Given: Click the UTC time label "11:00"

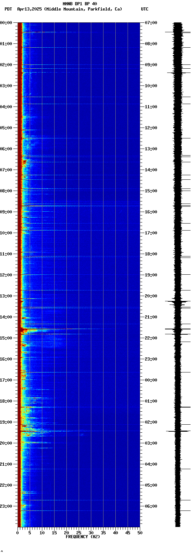Looking at the screenshot, I should pyautogui.click(x=151, y=107).
